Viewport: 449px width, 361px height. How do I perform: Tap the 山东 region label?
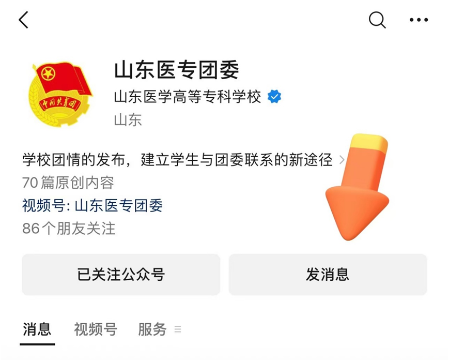click(x=128, y=119)
